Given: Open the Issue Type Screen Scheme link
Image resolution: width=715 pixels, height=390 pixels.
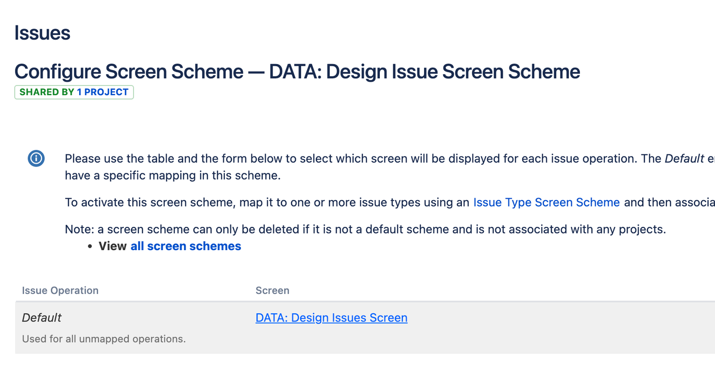Looking at the screenshot, I should click(x=546, y=202).
